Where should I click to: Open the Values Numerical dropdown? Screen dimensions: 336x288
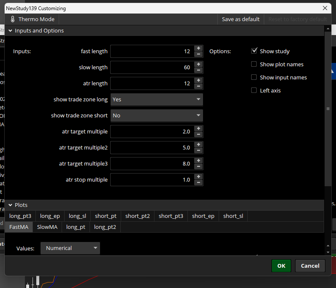[x=70, y=248]
